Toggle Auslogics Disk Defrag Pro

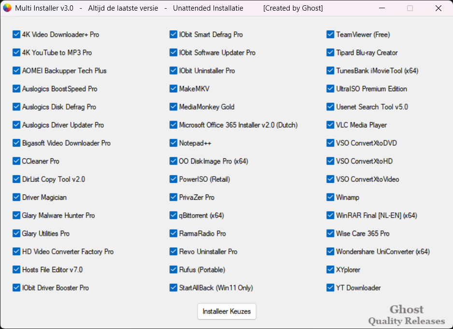(16, 107)
